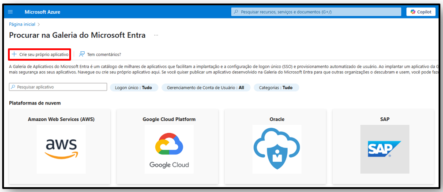Open the Logon único filter
The image size is (443, 192).
tap(134, 87)
